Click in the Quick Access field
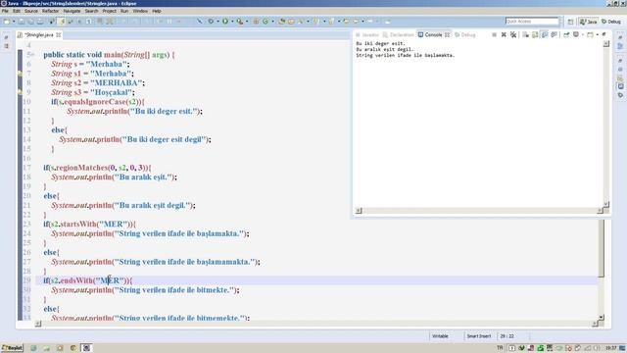627x353 pixels. coord(532,22)
